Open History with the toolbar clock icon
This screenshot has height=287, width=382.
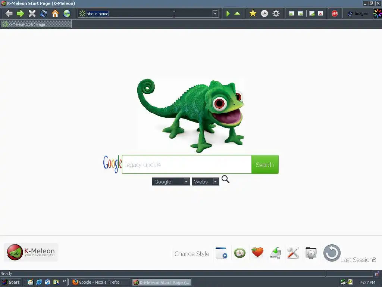coord(264,13)
